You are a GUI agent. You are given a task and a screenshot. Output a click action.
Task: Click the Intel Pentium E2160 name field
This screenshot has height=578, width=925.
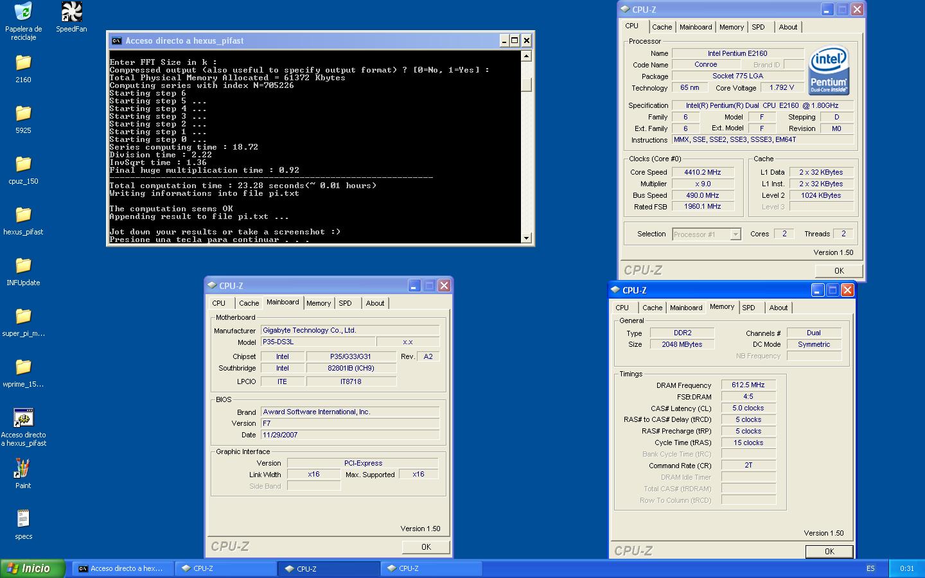737,53
